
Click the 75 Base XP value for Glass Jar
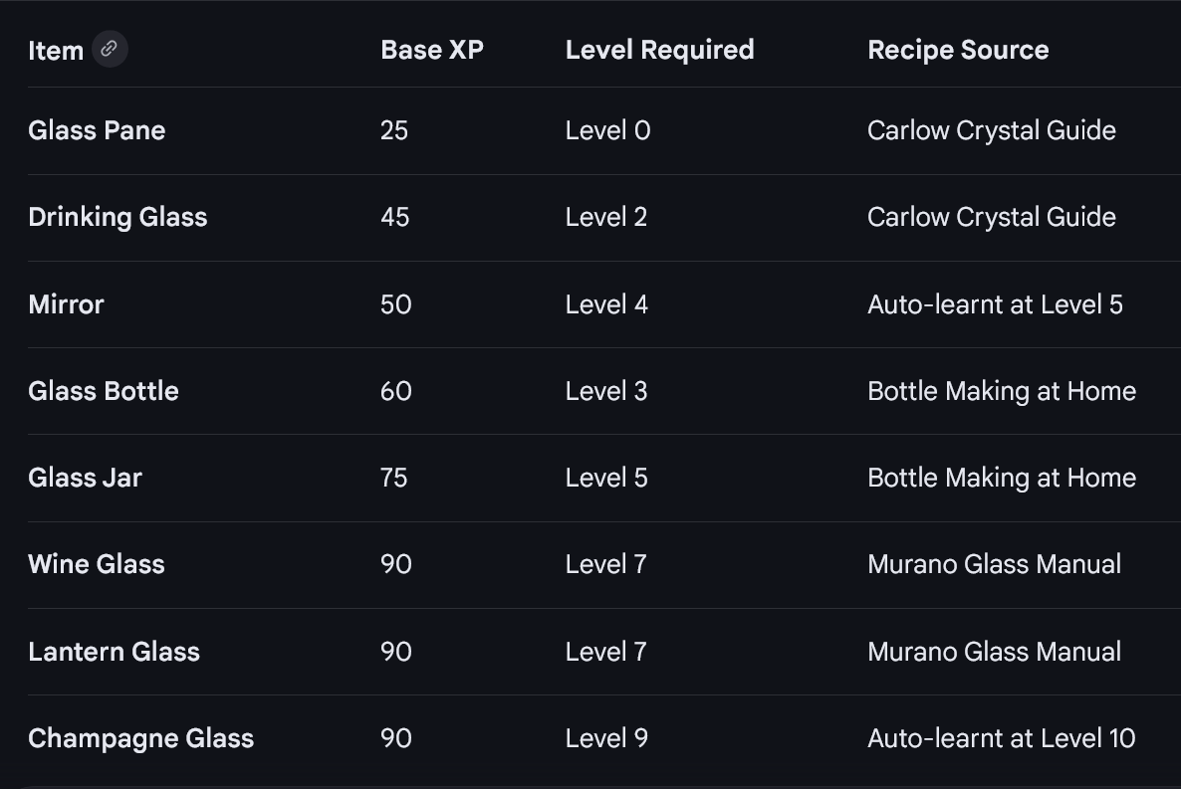click(394, 478)
